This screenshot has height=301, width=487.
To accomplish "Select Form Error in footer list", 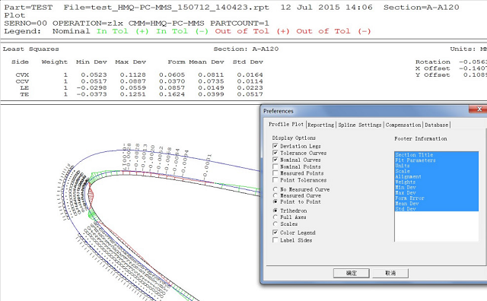I will coord(436,198).
